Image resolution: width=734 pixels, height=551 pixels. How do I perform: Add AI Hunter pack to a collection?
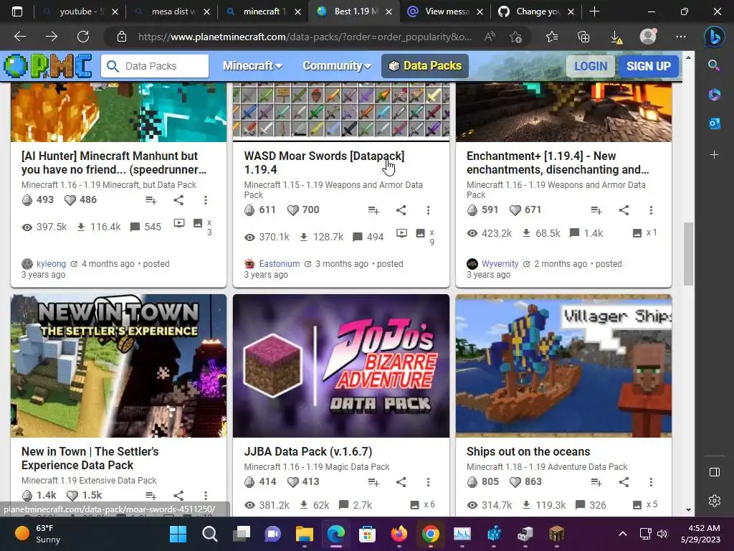coord(151,200)
